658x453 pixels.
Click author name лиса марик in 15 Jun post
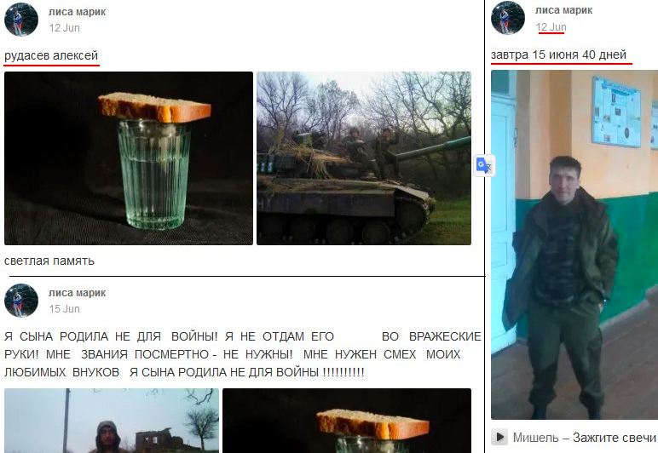point(78,293)
